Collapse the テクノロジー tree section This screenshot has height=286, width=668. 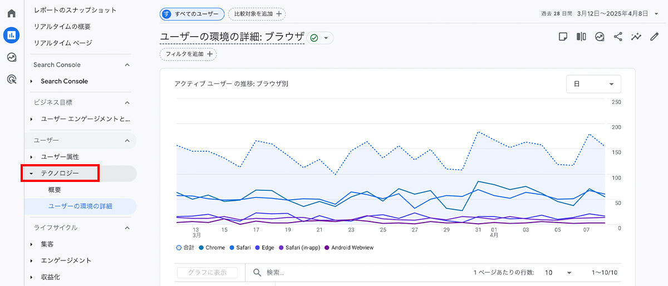(x=32, y=174)
